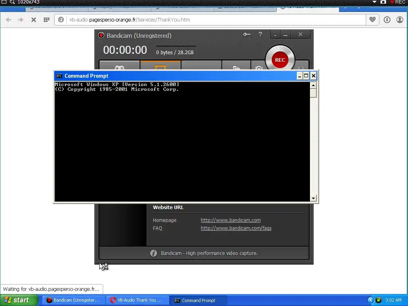Open the Bandicam FAQ link

236,228
